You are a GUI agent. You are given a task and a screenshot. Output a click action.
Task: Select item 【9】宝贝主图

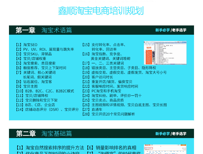click(x=26, y=86)
